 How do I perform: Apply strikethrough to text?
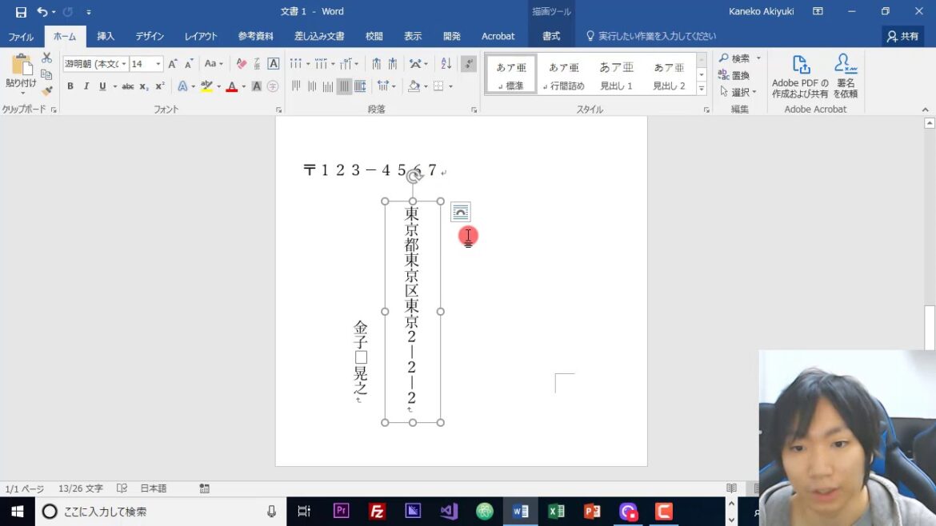tap(128, 86)
